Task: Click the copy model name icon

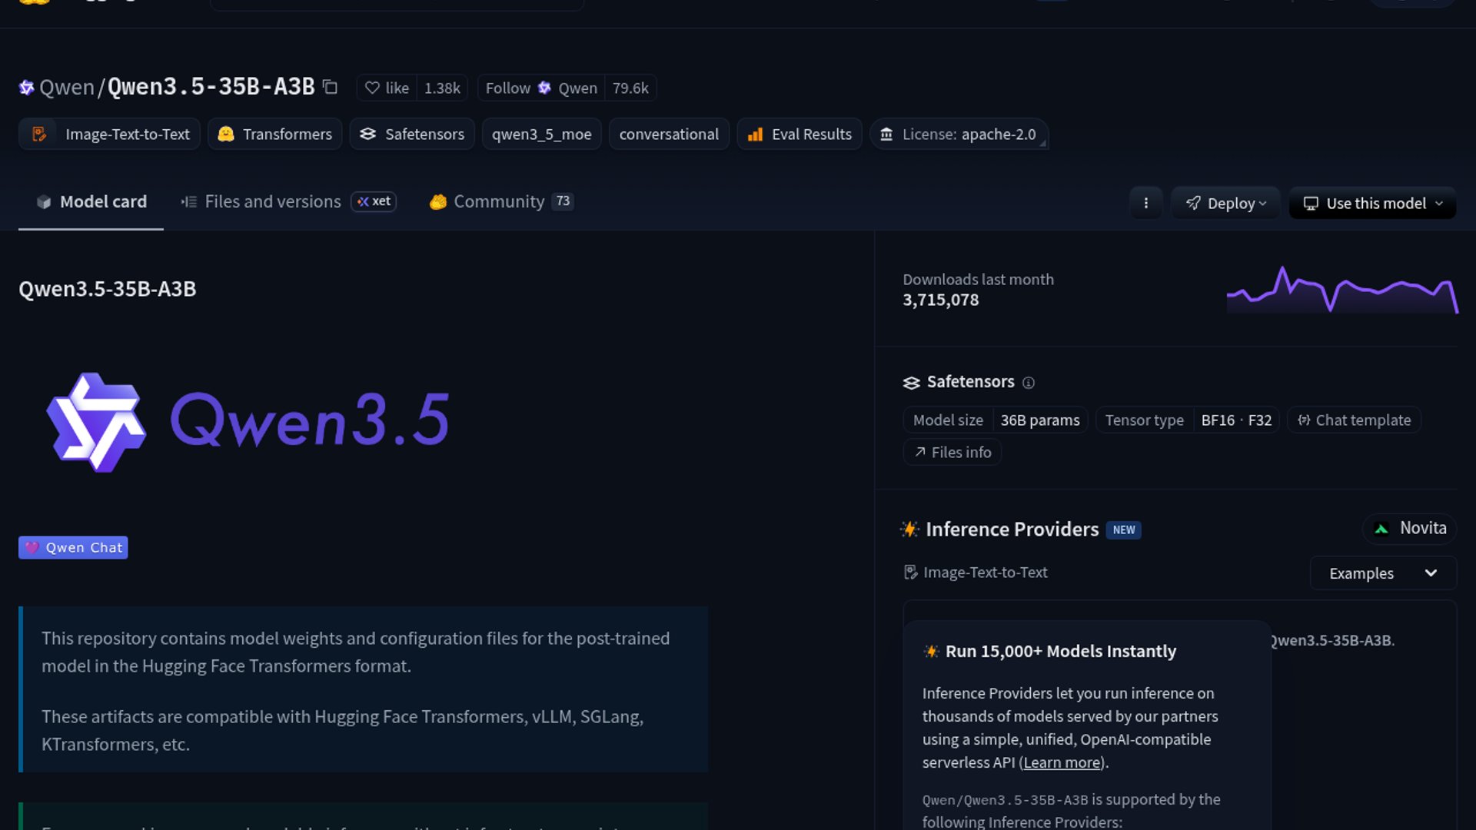Action: coord(328,88)
